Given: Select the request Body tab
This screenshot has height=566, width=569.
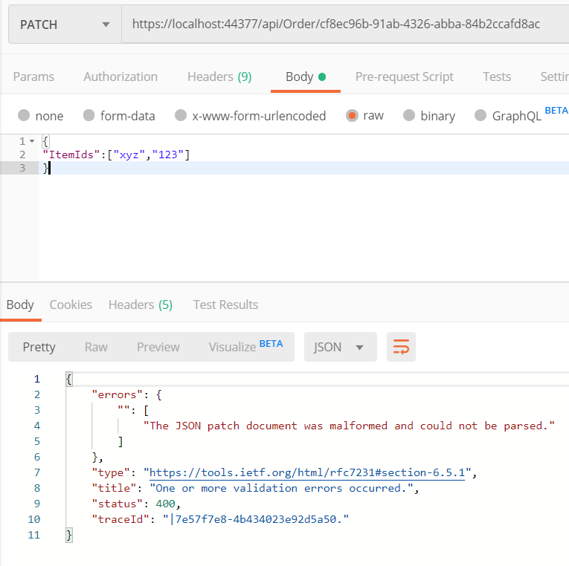Looking at the screenshot, I should [x=306, y=77].
